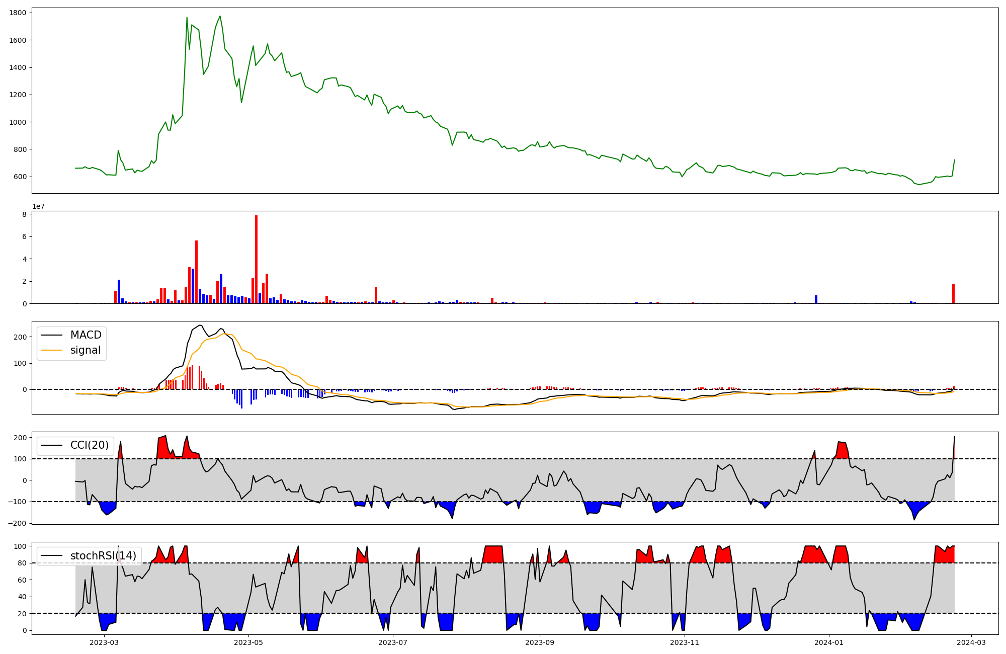Click the signal legend entry
The image size is (1006, 654).
point(85,350)
